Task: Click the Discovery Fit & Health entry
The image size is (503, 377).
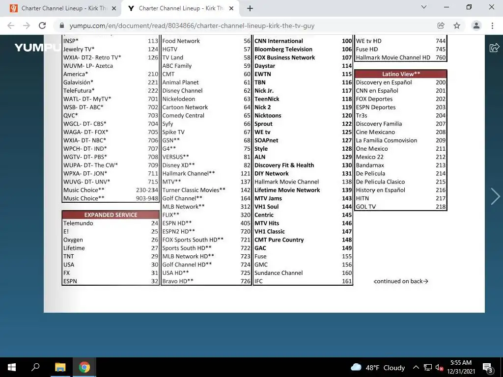Action: pyautogui.click(x=284, y=165)
